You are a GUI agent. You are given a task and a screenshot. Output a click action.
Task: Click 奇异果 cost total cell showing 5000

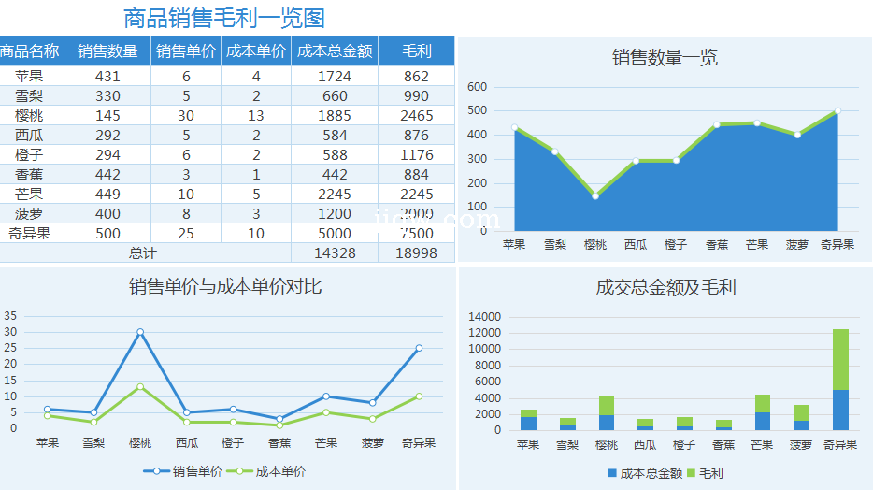coord(335,234)
